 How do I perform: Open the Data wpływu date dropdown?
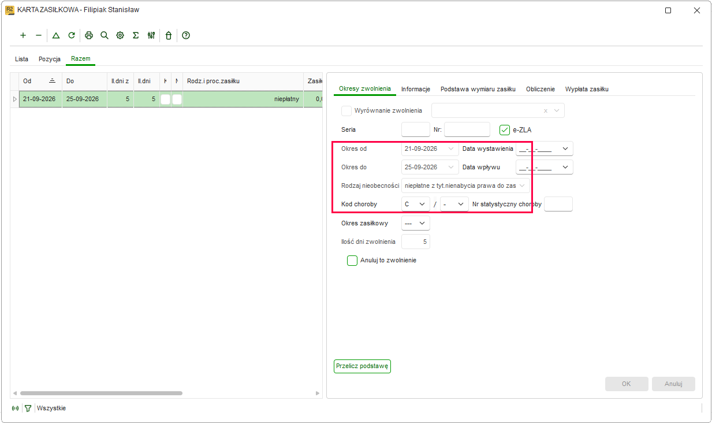565,167
